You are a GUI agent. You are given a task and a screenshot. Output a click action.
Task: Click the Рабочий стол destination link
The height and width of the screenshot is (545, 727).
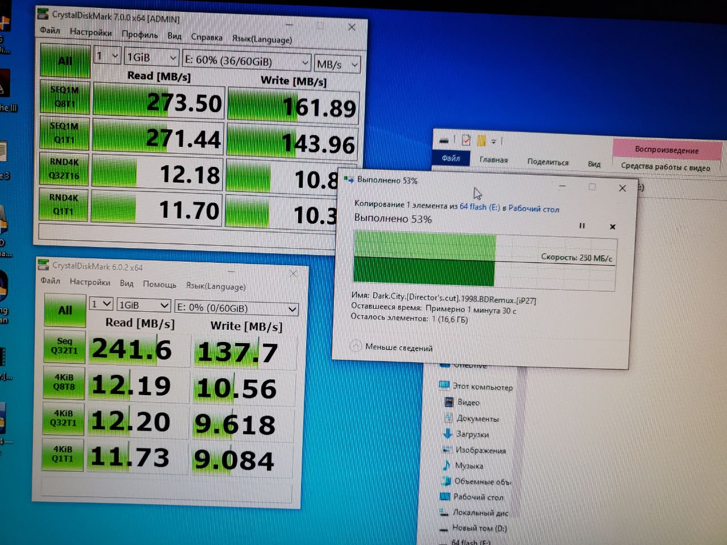(x=533, y=208)
